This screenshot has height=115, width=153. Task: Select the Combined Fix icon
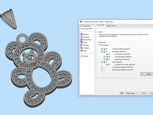click(81, 29)
